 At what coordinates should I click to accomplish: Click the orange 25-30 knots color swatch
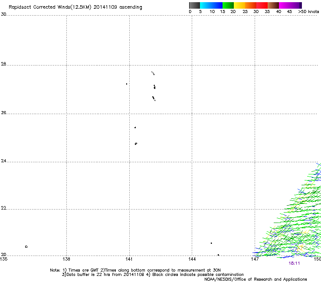251,5
